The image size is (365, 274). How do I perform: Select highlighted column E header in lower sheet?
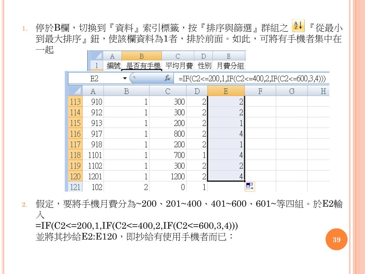pos(226,91)
